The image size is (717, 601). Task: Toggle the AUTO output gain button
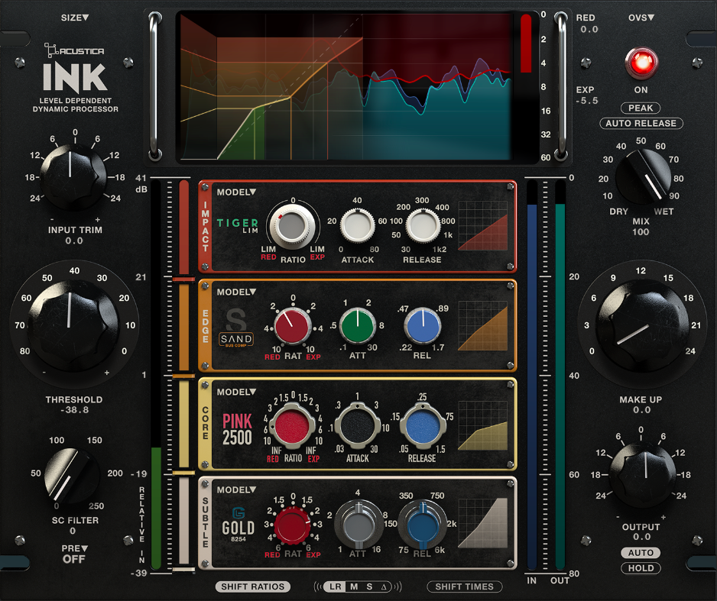(x=641, y=553)
